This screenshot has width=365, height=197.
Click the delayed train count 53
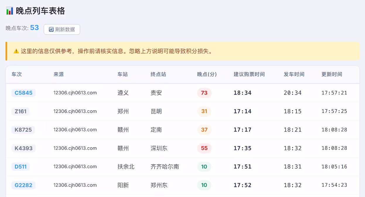[35, 28]
